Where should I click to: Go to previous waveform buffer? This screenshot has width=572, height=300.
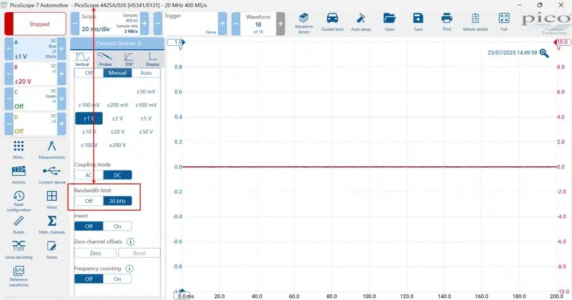click(x=236, y=23)
